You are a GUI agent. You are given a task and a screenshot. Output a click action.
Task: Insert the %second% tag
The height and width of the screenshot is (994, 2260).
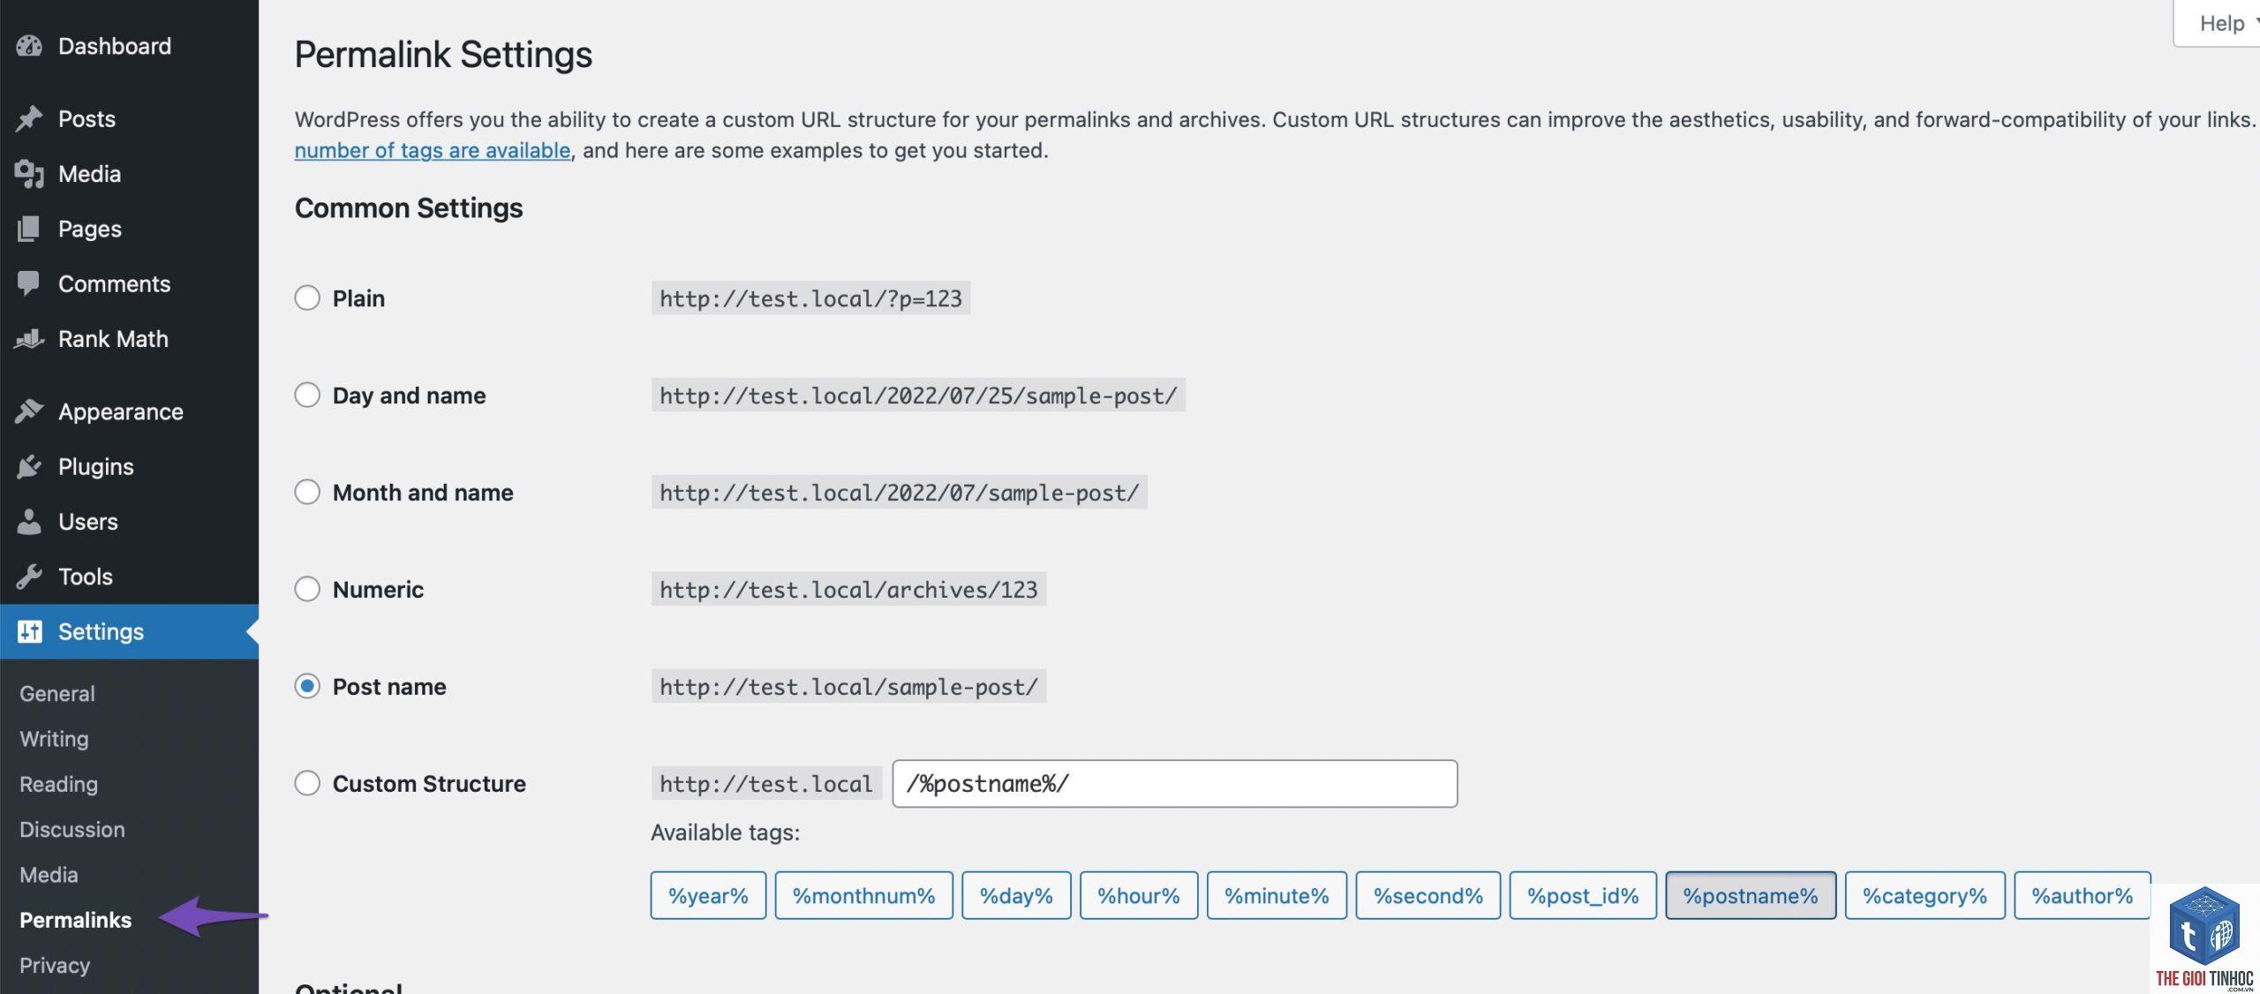pos(1428,895)
